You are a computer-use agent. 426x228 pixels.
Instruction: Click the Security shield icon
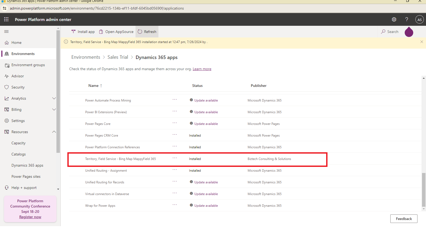click(x=7, y=87)
